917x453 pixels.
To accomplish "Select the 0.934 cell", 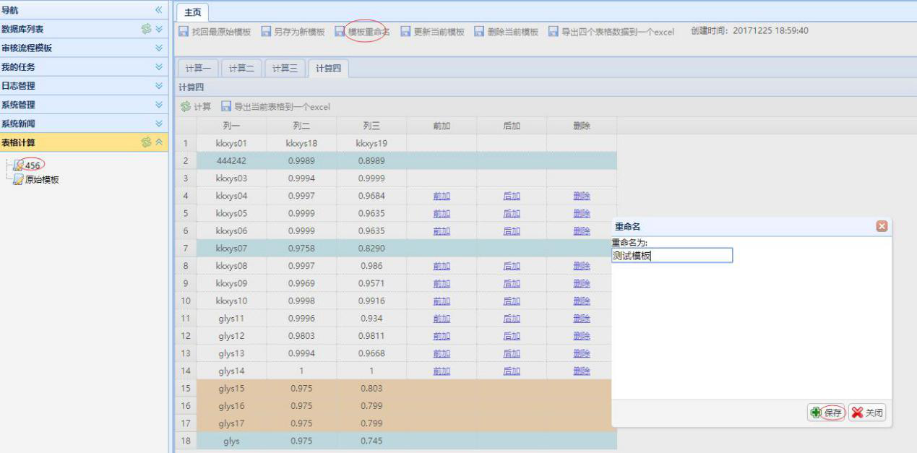I will tap(371, 318).
